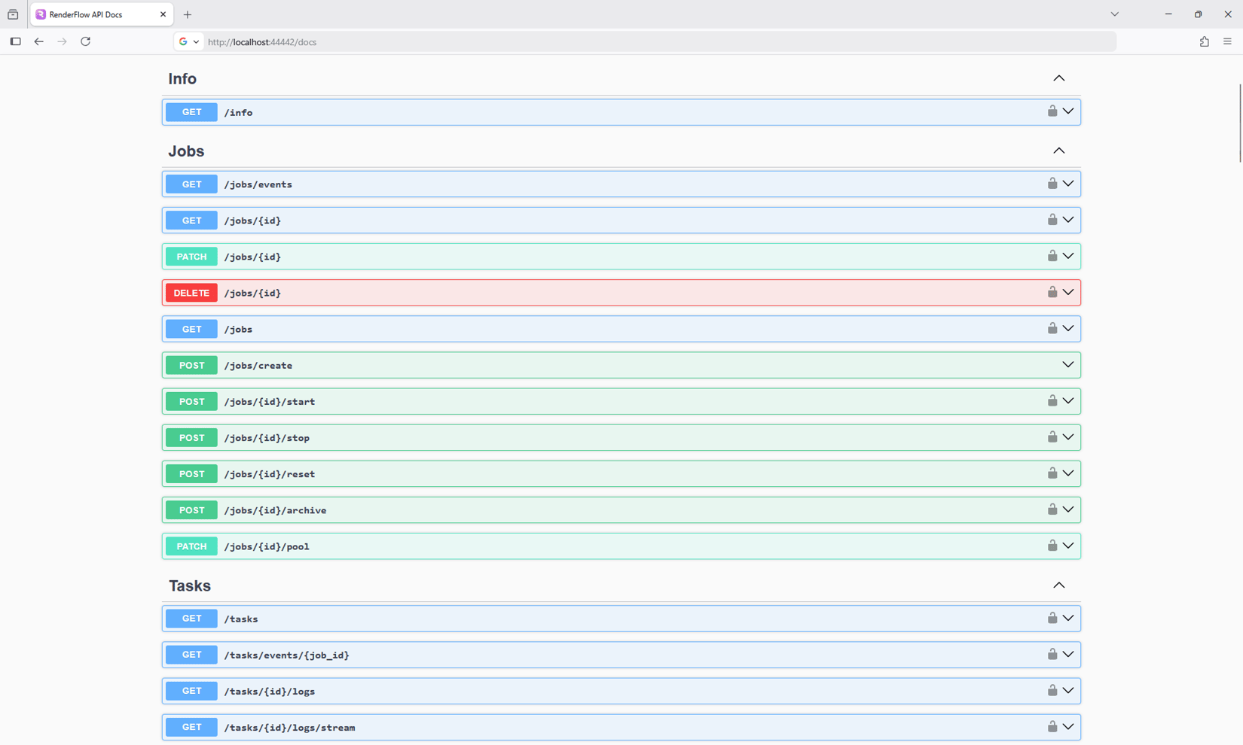Click POST button for /jobs/{id}/archive
Screen dimensions: 1243x745
pyautogui.click(x=191, y=510)
